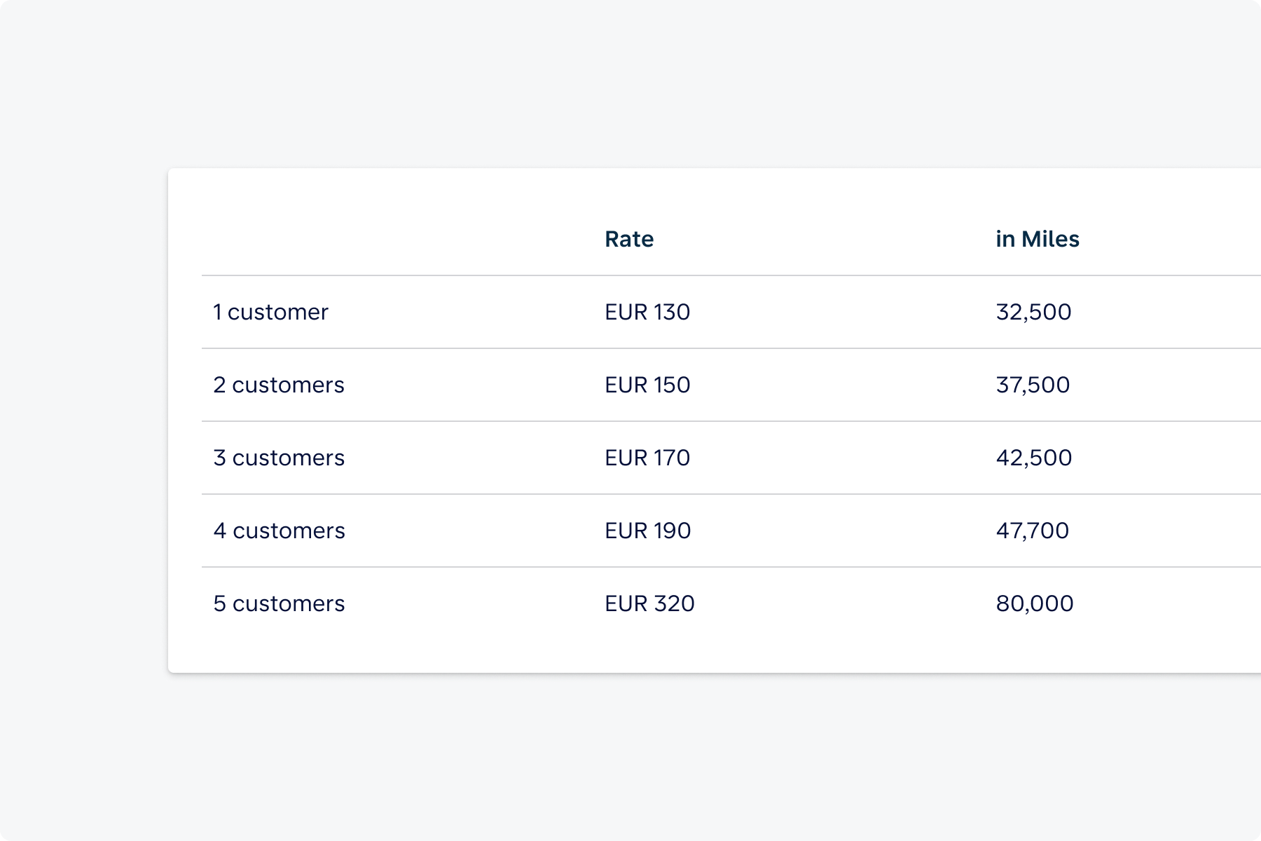Select the 5 customers row label
Viewport: 1261px width, 841px height.
click(x=279, y=603)
